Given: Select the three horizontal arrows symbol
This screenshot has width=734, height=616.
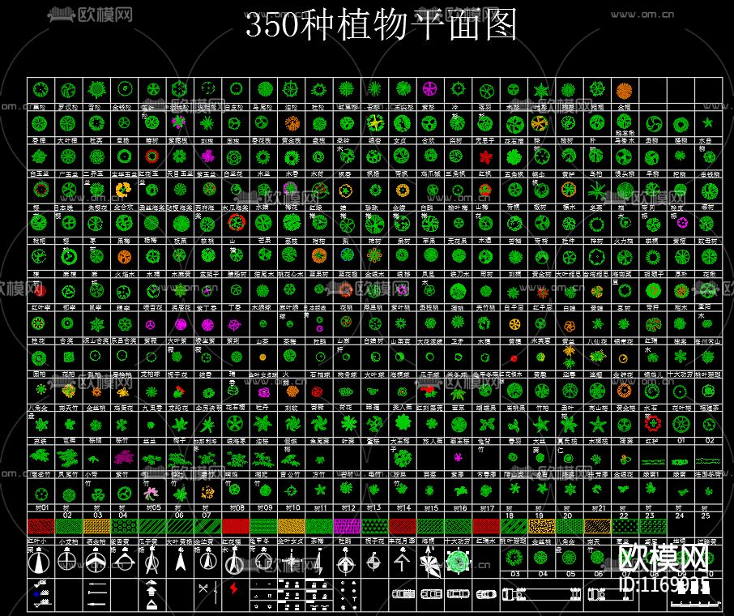Looking at the screenshot, I should tap(97, 593).
